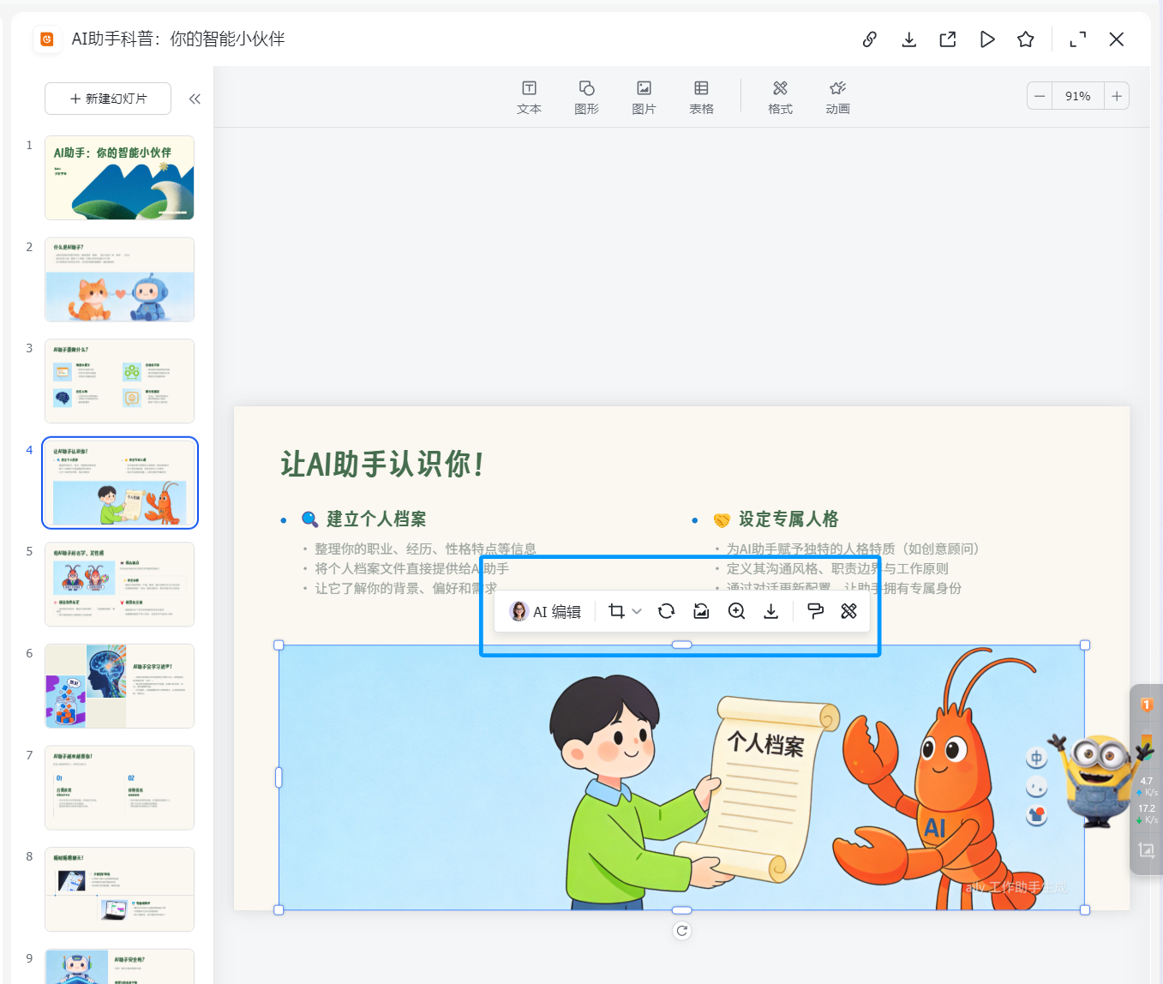
Task: Decrease the zoom level with minus
Action: [x=1040, y=96]
